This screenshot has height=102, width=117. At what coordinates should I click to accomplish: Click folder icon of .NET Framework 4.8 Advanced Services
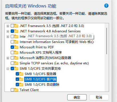pos(16,31)
